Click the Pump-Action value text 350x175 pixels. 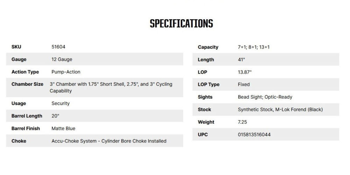[66, 72]
